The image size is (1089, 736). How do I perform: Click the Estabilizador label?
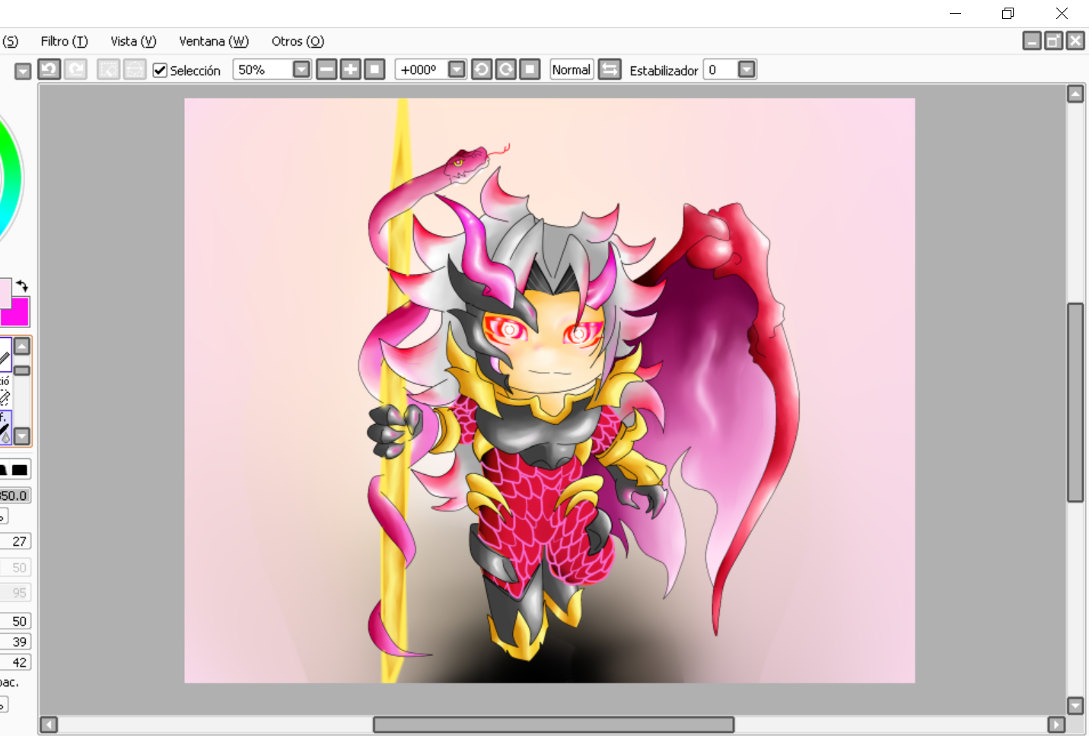point(664,70)
